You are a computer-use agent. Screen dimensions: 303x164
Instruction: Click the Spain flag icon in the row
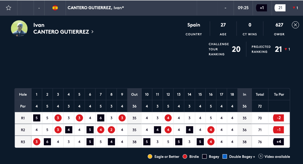tap(55, 8)
